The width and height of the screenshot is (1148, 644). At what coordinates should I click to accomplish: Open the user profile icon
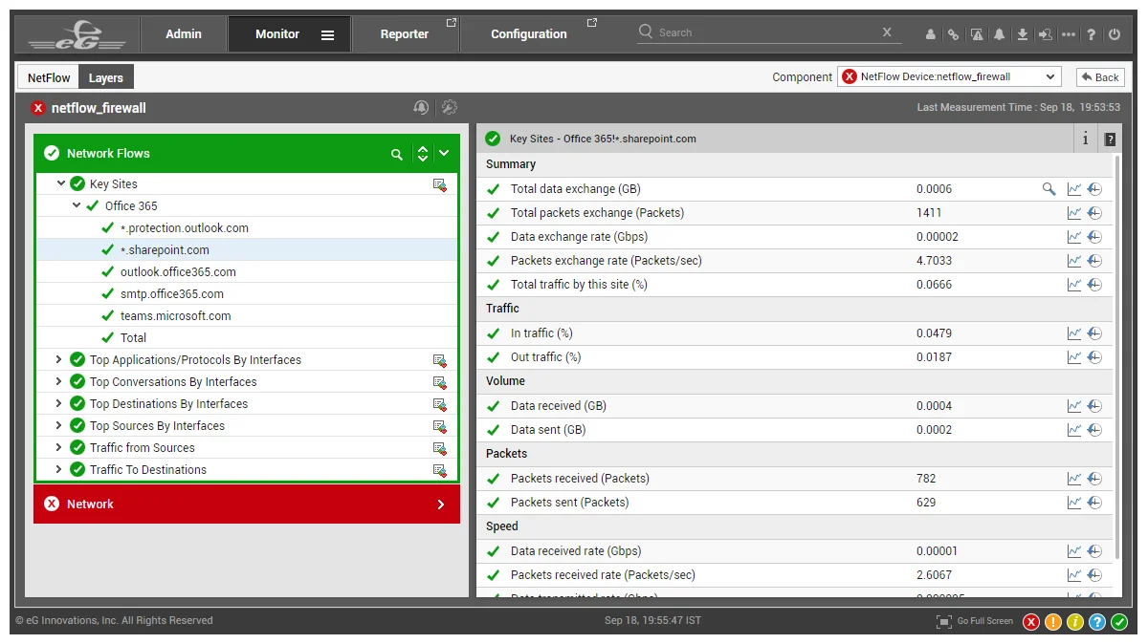coord(931,34)
